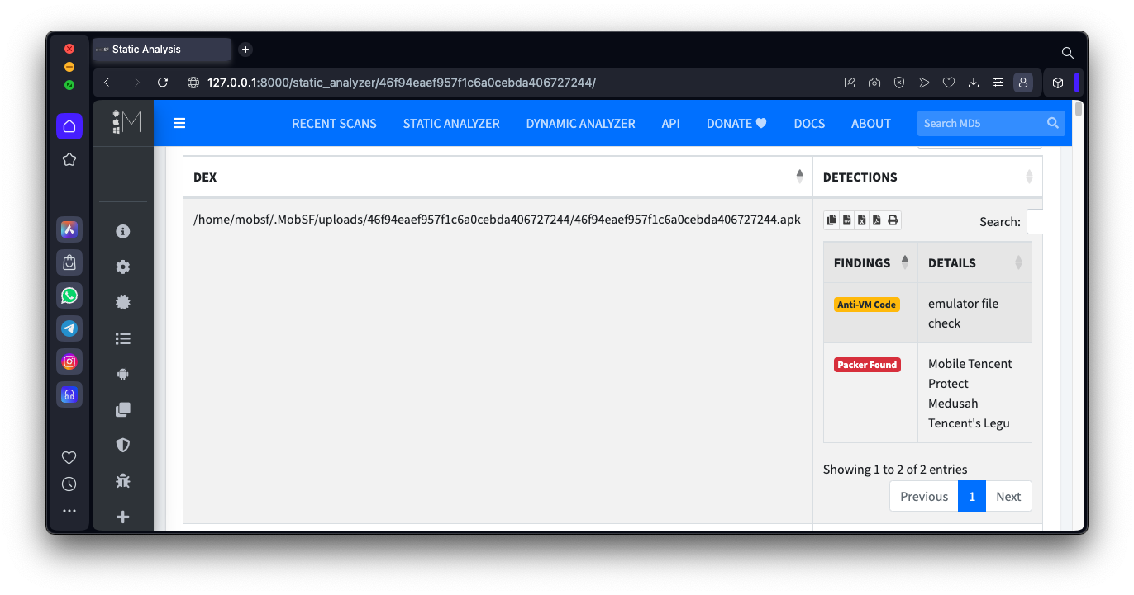The height and width of the screenshot is (595, 1134).
Task: Open the API navbar link
Action: (670, 124)
